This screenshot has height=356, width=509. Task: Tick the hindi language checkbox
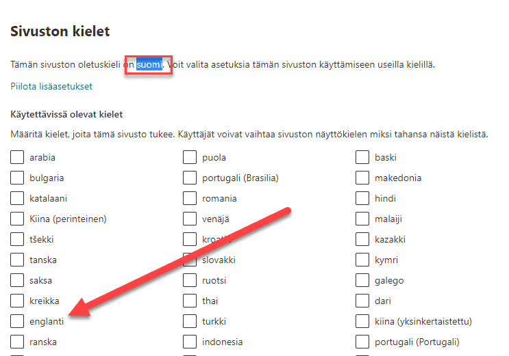(x=362, y=199)
